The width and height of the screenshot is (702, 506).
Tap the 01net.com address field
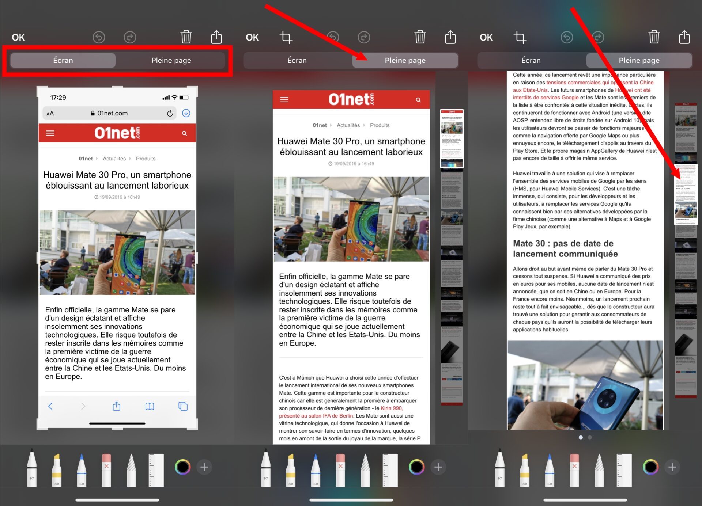[109, 113]
